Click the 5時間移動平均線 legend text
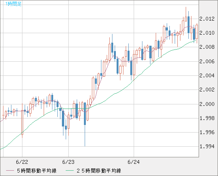This screenshot has width=218, height=176. click(x=37, y=171)
